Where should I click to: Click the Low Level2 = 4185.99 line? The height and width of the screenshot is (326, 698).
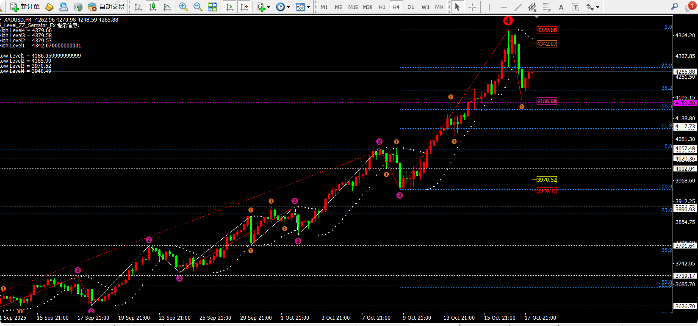26,61
